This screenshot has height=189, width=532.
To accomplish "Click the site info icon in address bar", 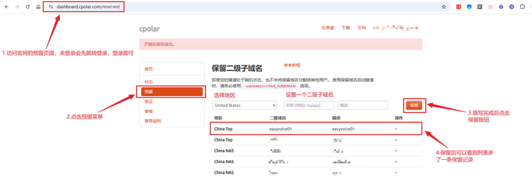I will coord(51,7).
